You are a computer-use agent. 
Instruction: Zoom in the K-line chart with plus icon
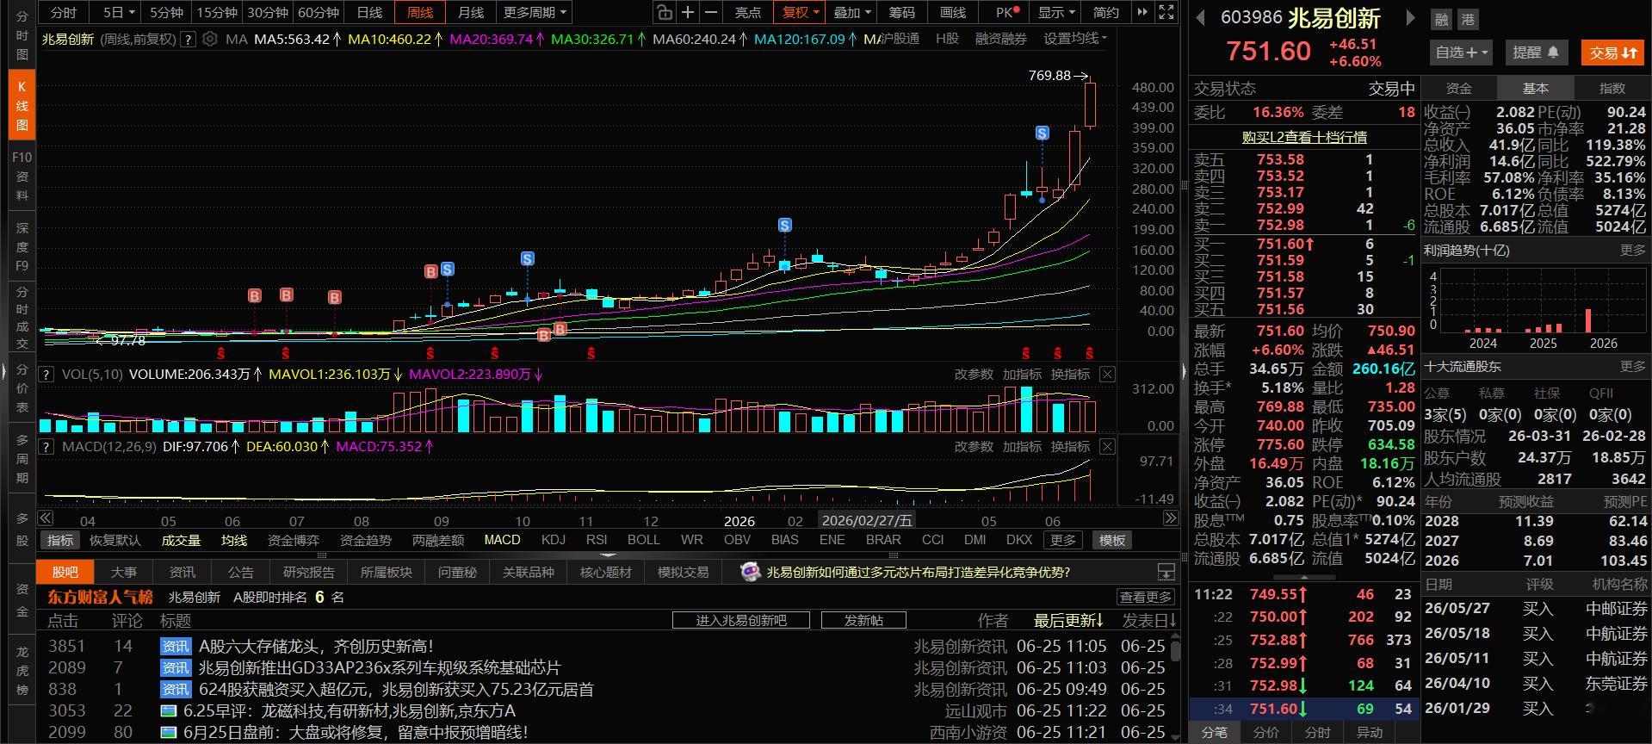coord(688,12)
